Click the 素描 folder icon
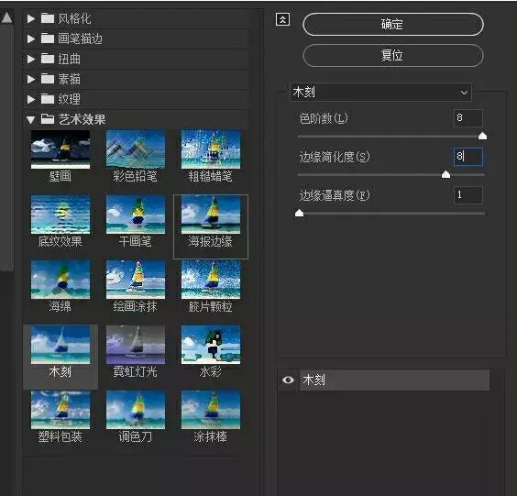The image size is (517, 496). click(x=48, y=79)
